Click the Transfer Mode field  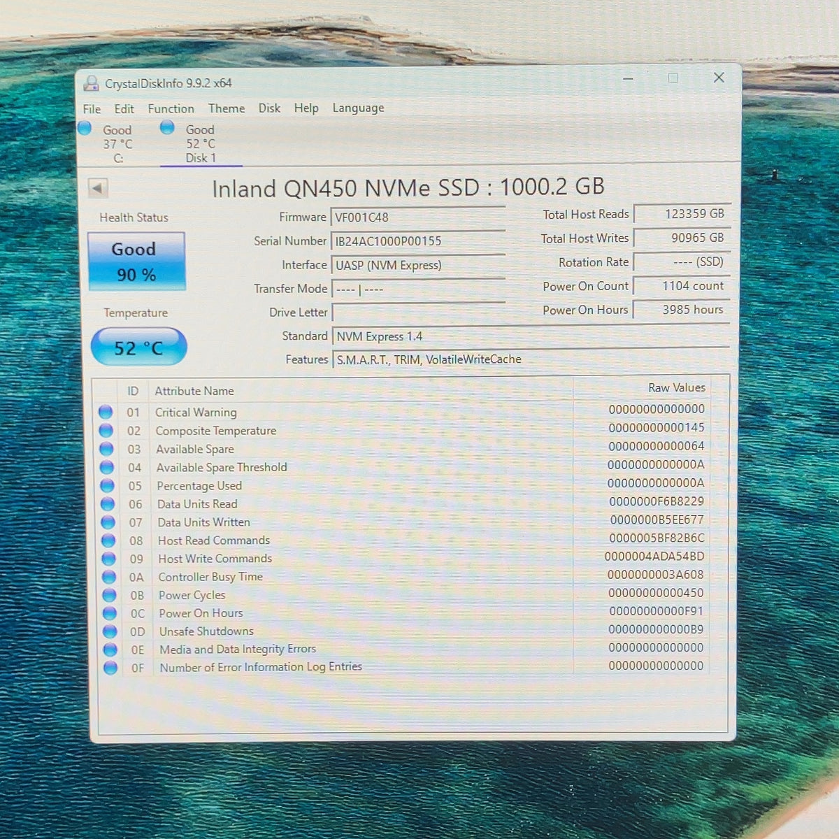[x=418, y=289]
